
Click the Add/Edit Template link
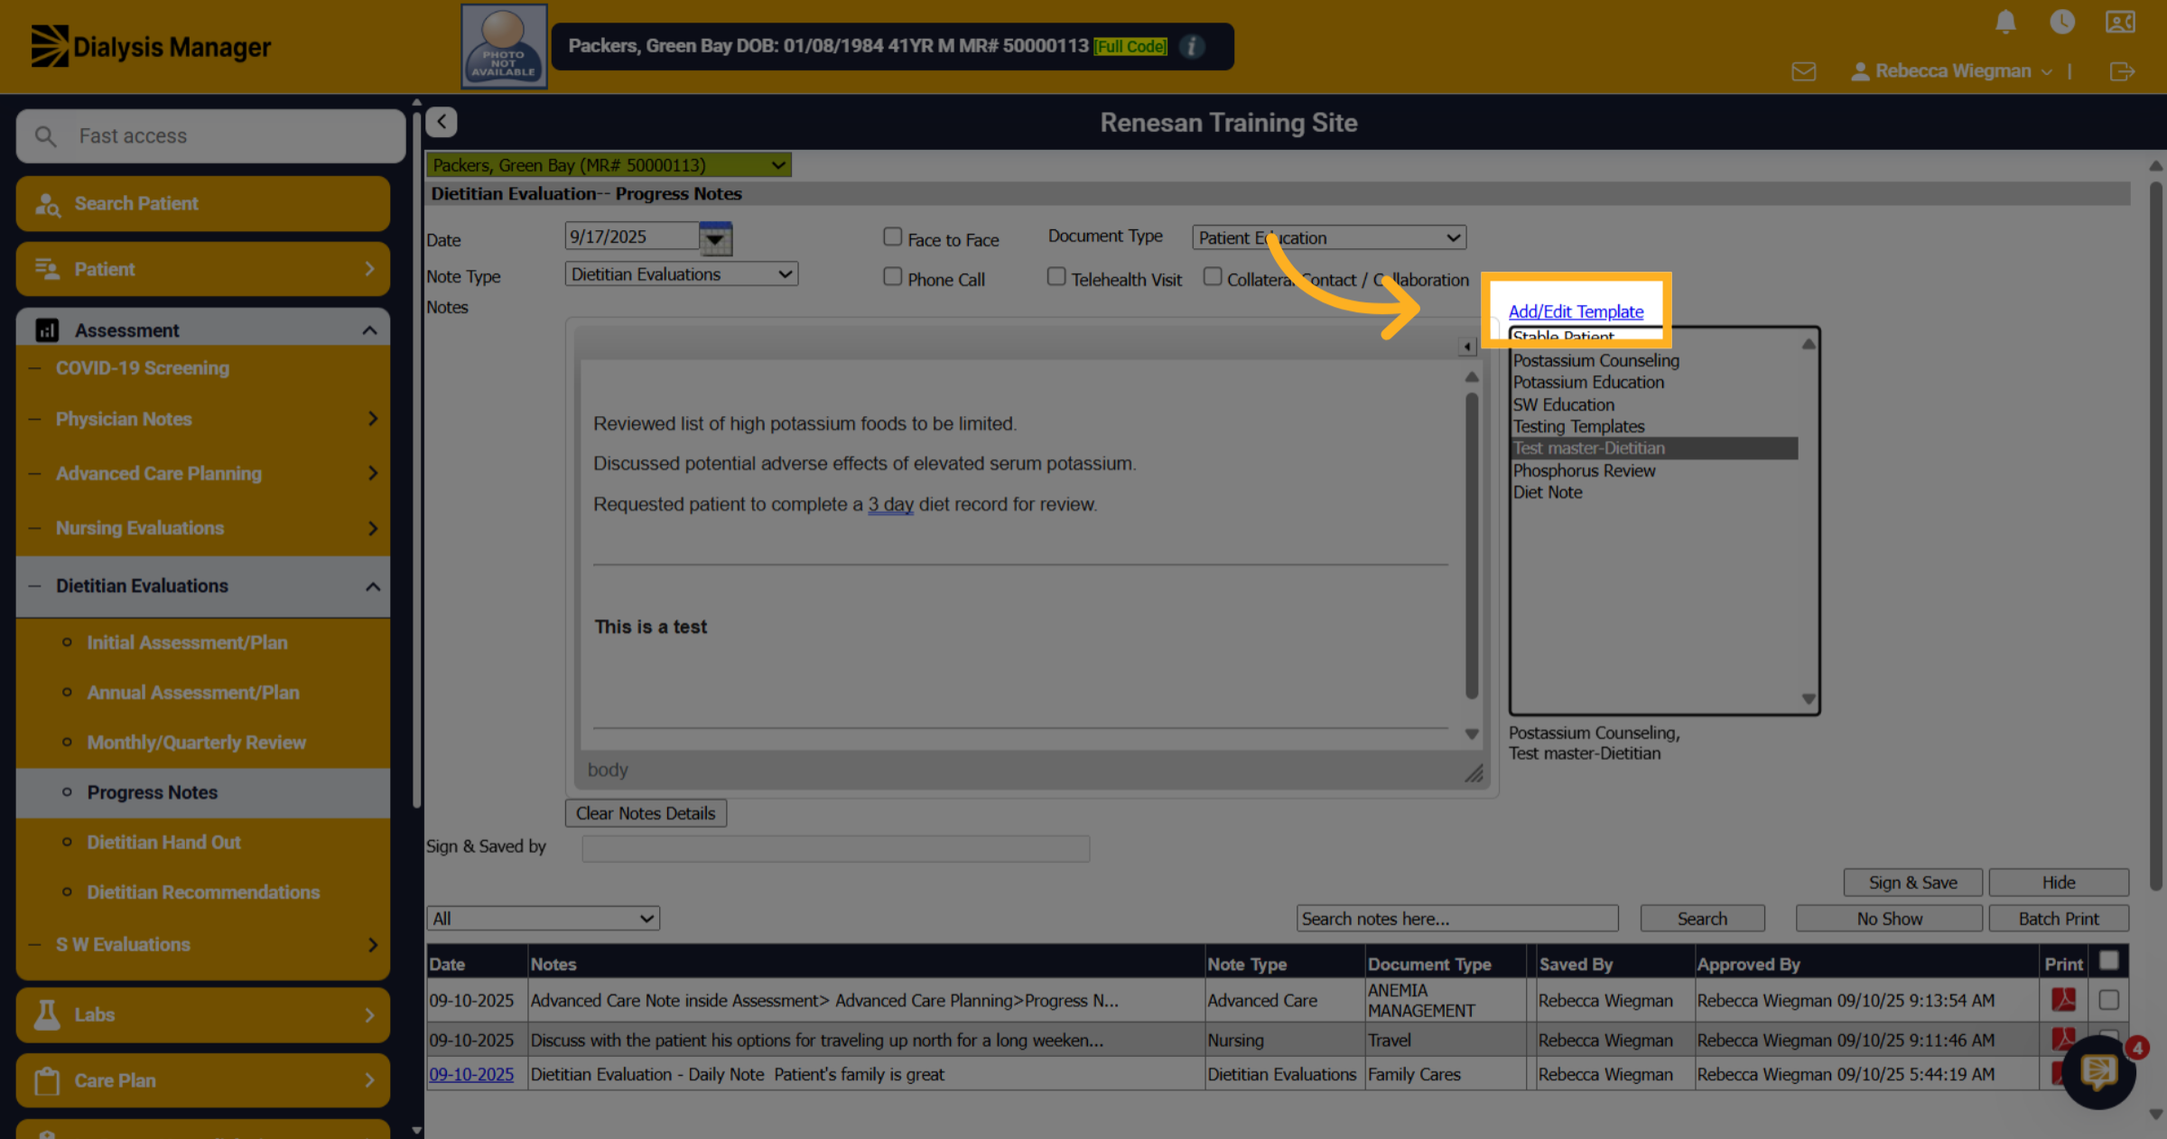coord(1576,311)
